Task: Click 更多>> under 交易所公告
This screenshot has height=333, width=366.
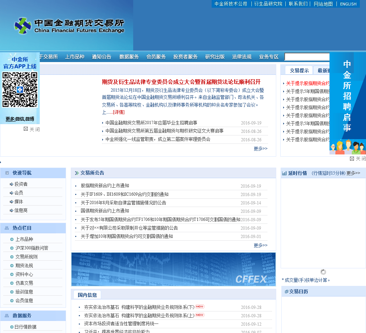Action: click(261, 245)
